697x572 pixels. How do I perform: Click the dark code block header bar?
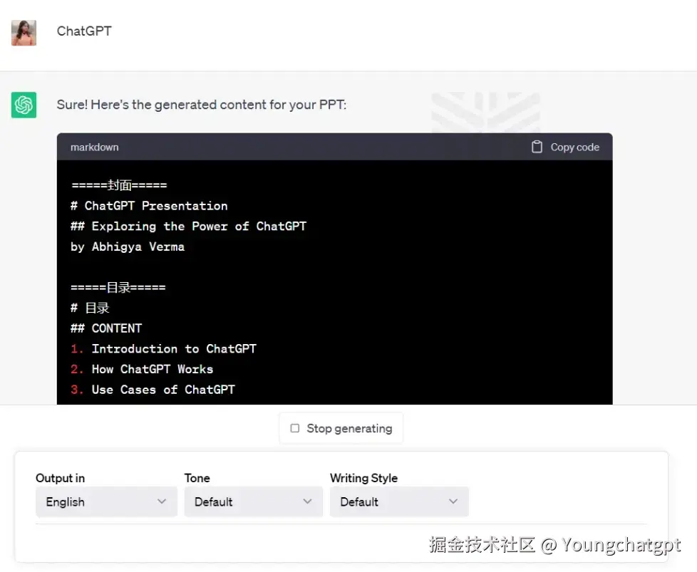pos(335,147)
